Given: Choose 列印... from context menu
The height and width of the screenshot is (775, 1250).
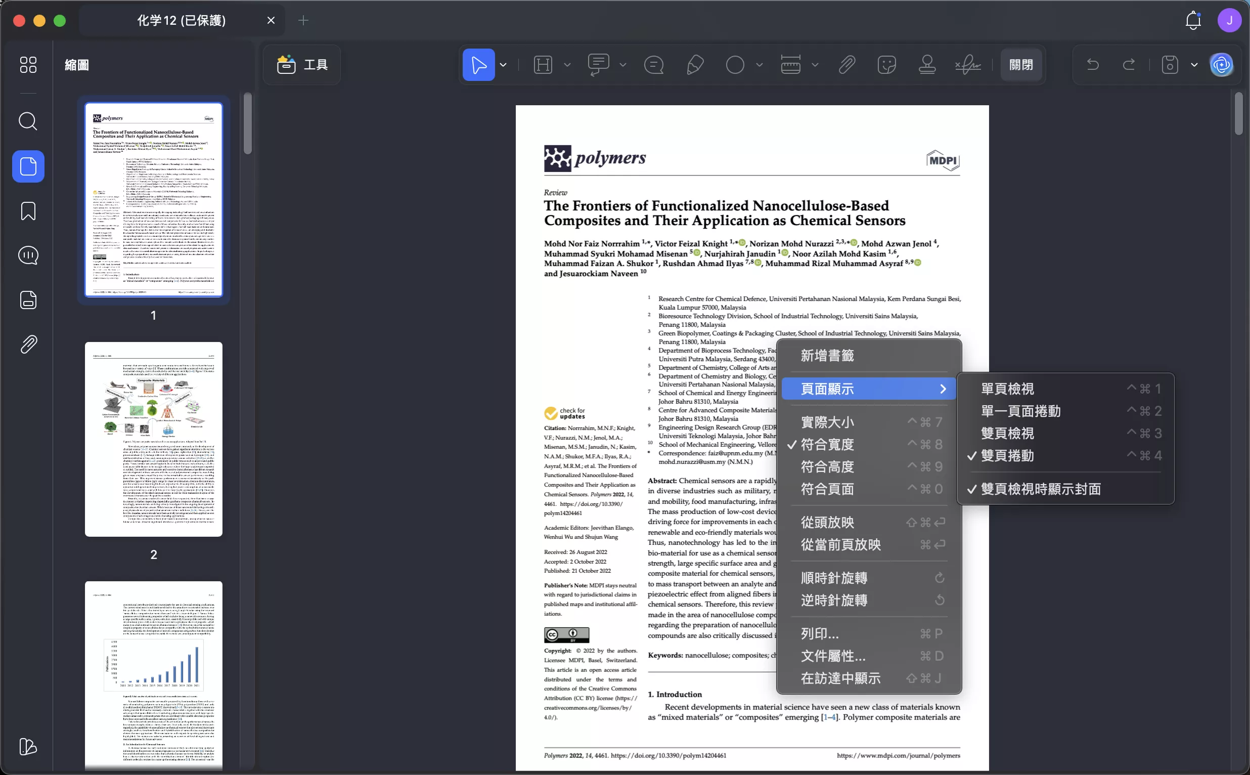Looking at the screenshot, I should click(869, 633).
